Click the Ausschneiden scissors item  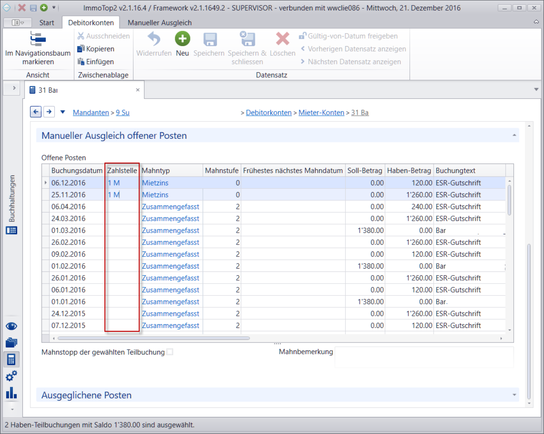(x=104, y=36)
